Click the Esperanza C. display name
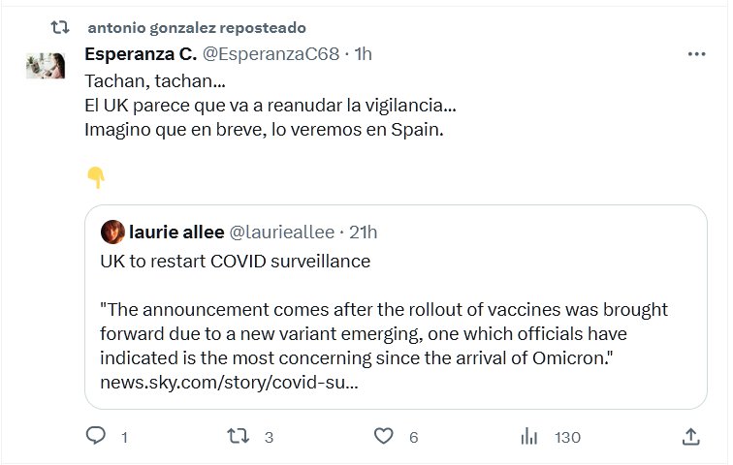Screen dimensions: 733x465 140,54
